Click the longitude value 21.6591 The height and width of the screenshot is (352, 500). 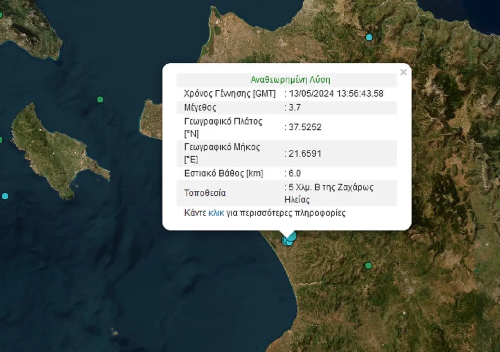[x=305, y=153]
